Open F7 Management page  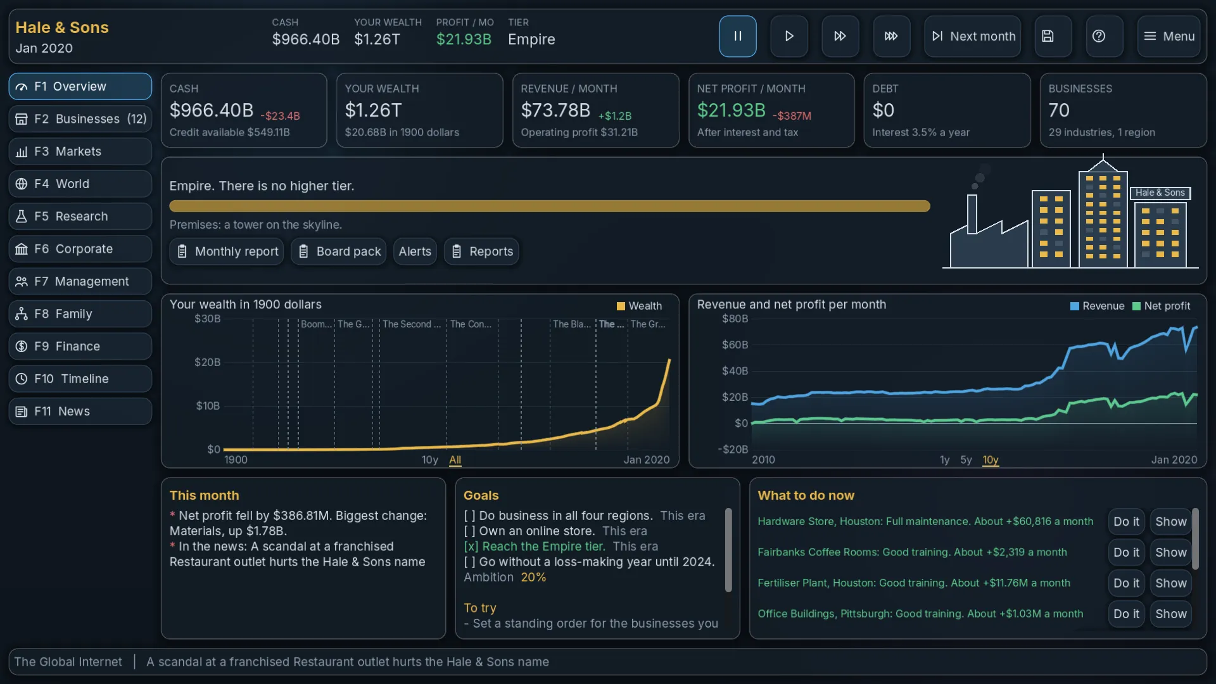coord(80,281)
